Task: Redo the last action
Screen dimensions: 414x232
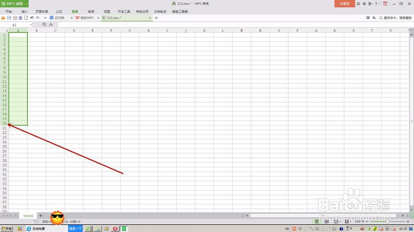Action: tap(38, 18)
